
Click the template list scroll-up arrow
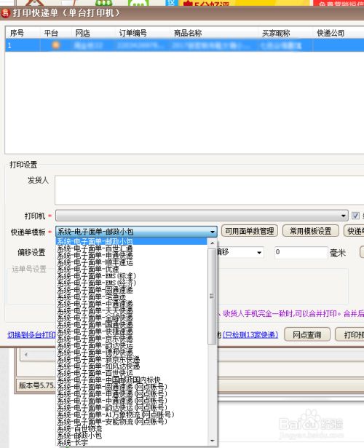tap(212, 243)
